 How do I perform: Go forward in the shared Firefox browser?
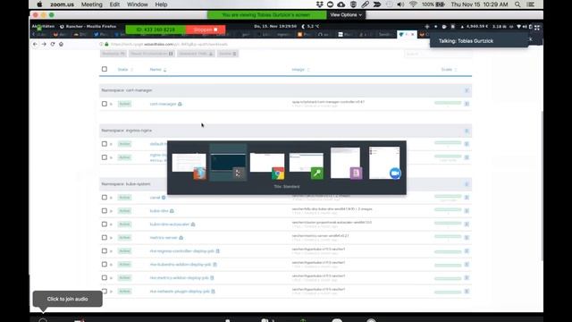coord(44,44)
